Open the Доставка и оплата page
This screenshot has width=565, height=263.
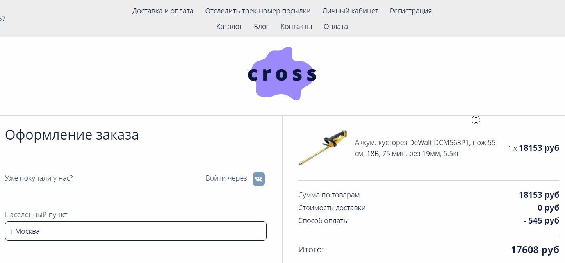(163, 11)
